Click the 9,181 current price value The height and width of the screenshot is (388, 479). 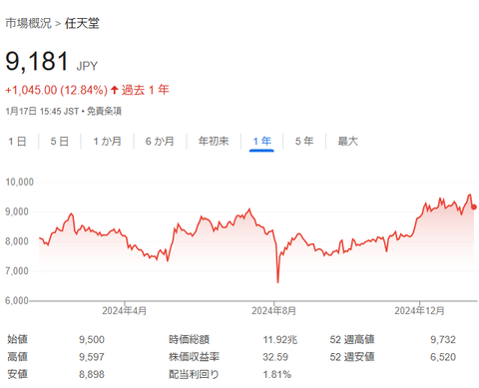[x=37, y=62]
